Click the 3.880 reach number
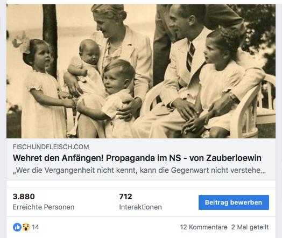 click(24, 197)
